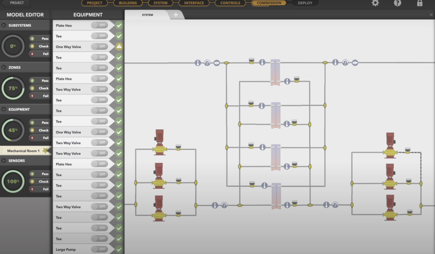This screenshot has height=254, width=435.
Task: Click the warning icon beside One Way Valve
Action: [119, 47]
